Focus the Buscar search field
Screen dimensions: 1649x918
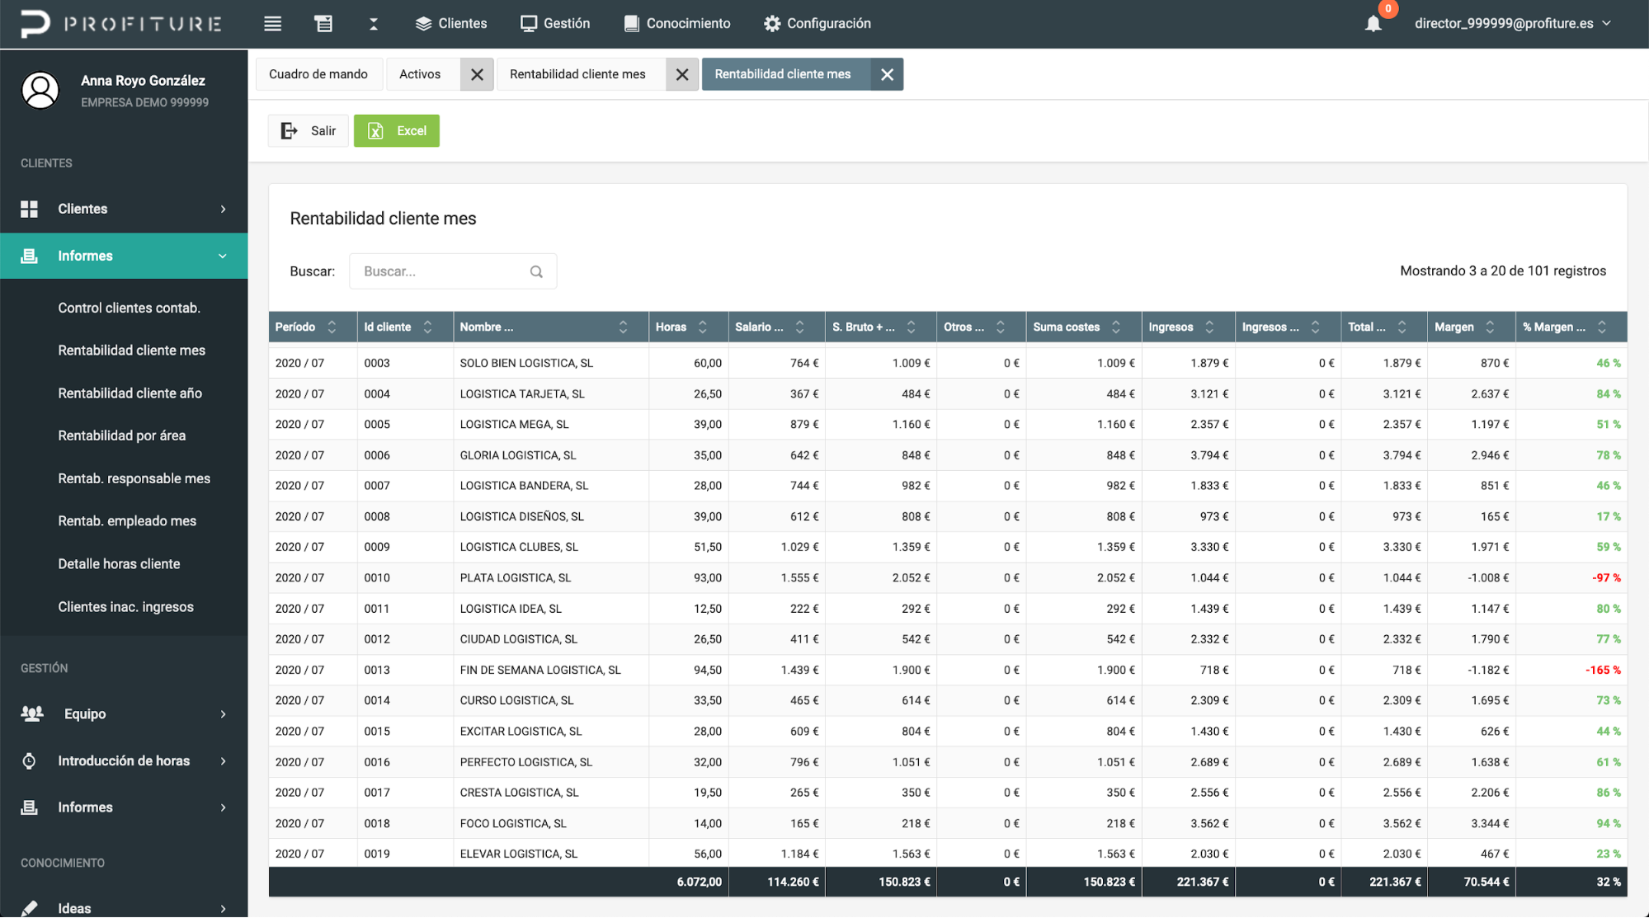[x=453, y=271]
